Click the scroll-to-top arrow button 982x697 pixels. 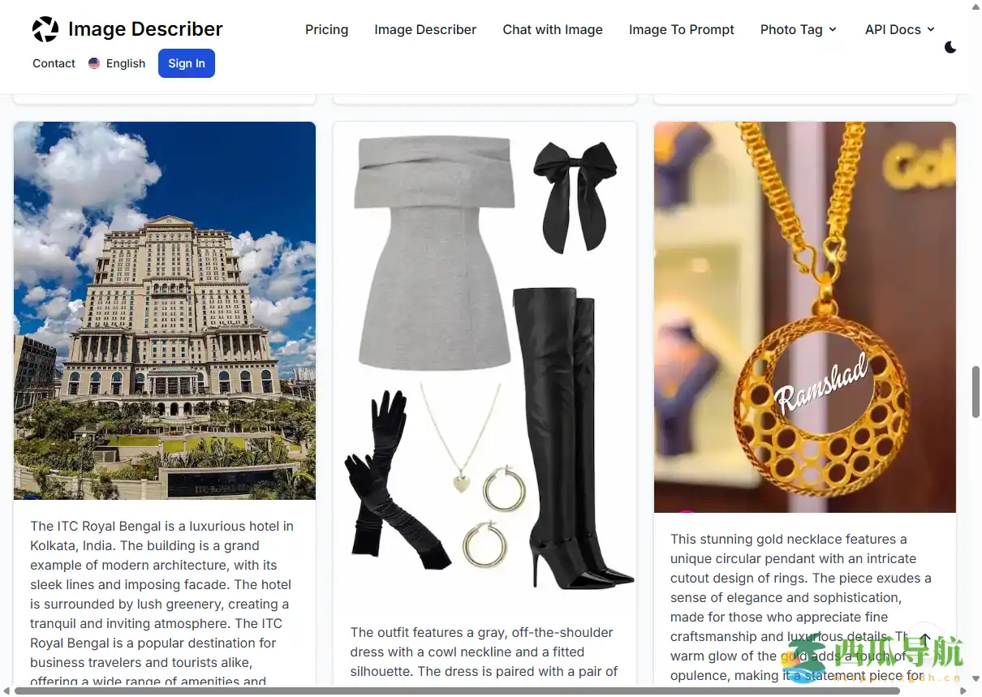(x=926, y=639)
